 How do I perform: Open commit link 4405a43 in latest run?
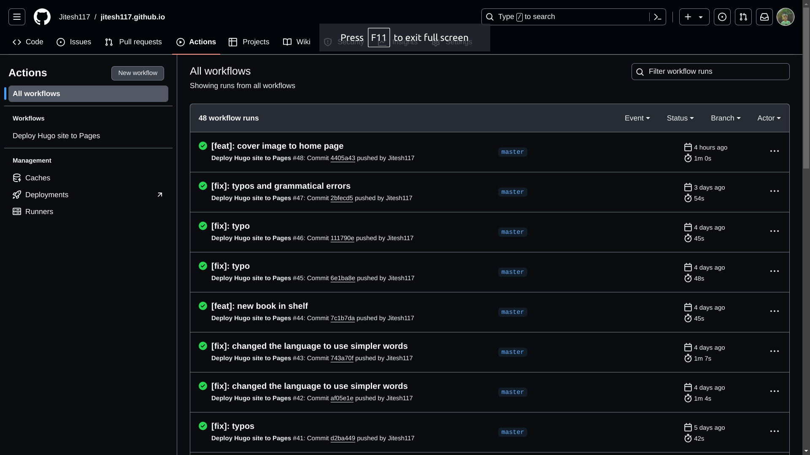coord(343,158)
